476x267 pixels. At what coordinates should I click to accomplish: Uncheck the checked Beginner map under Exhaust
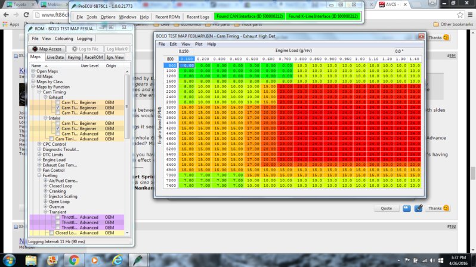[58, 108]
